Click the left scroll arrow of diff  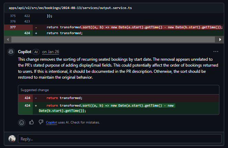click(x=8, y=39)
